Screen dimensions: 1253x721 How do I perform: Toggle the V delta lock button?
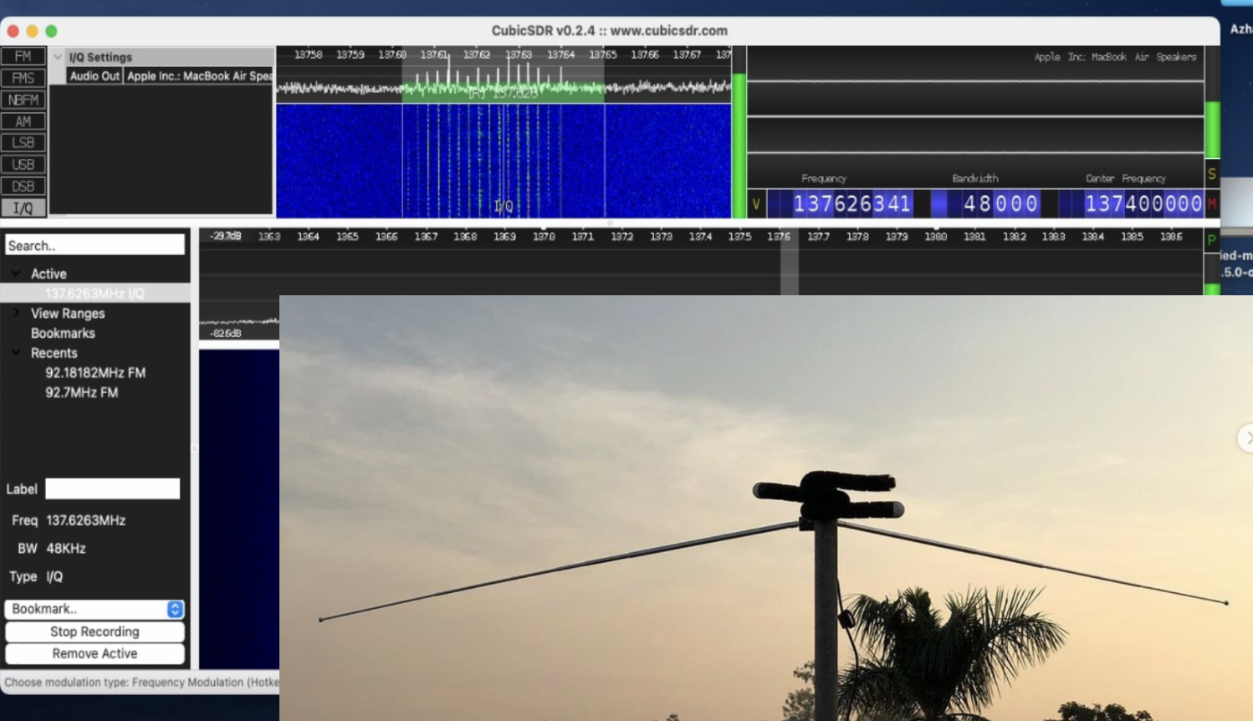pyautogui.click(x=756, y=204)
